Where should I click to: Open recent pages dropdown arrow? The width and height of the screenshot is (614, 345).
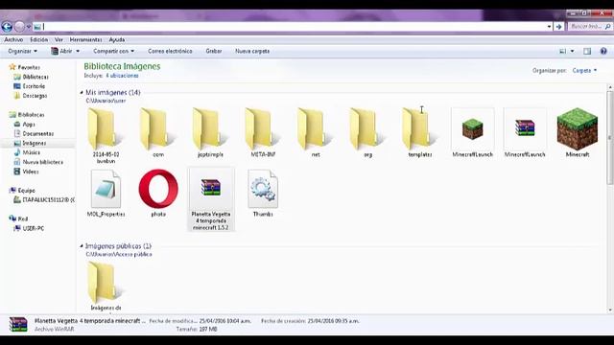(x=29, y=27)
